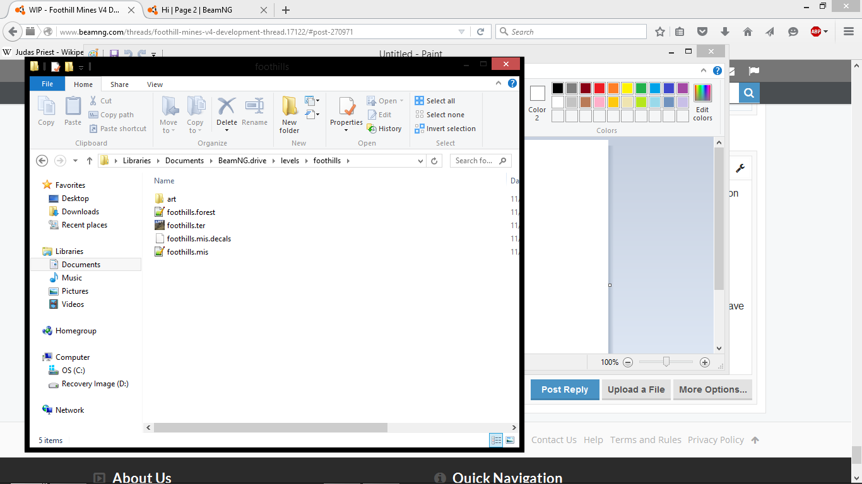
Task: Switch to the View ribbon tab
Action: point(155,84)
